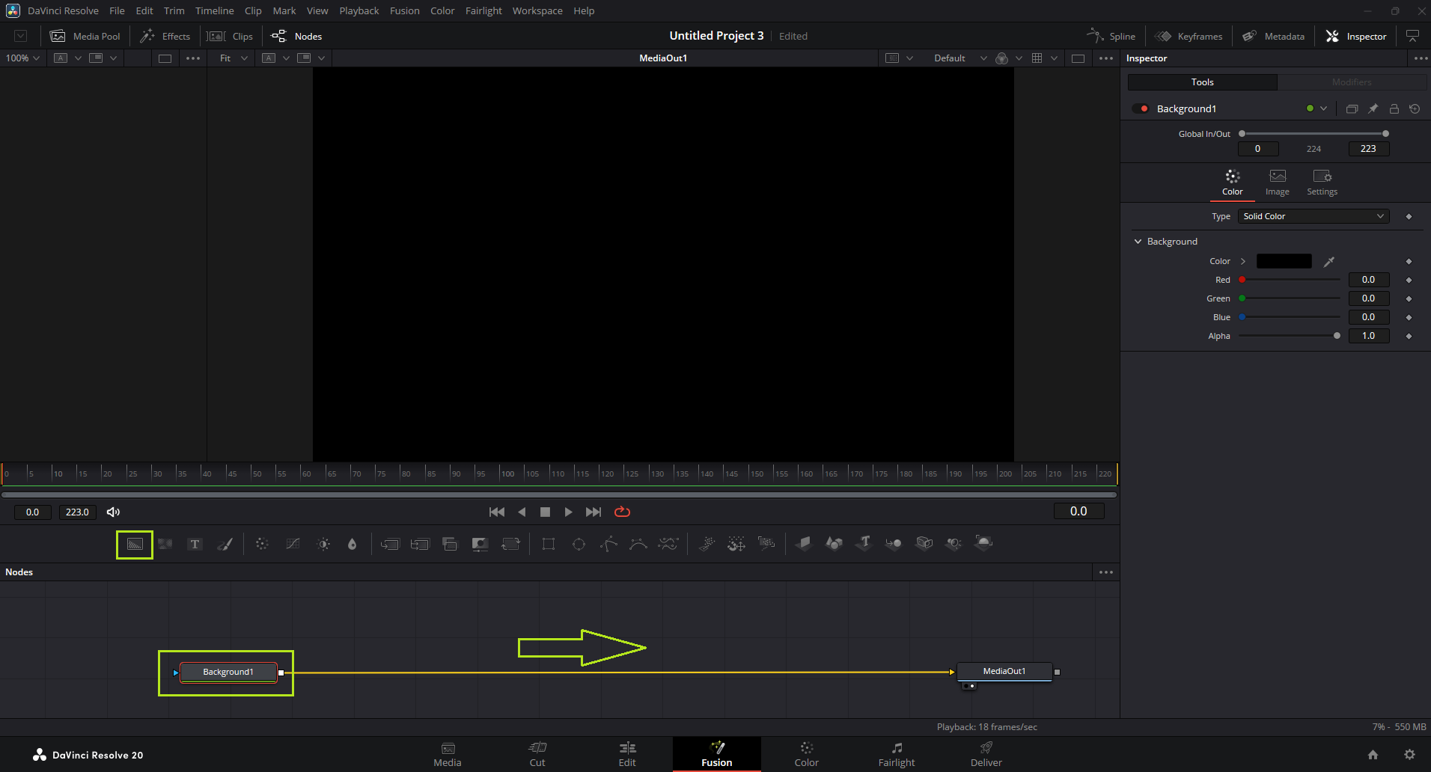Click the Rectangle mask tool
This screenshot has width=1431, height=772.
tap(549, 544)
